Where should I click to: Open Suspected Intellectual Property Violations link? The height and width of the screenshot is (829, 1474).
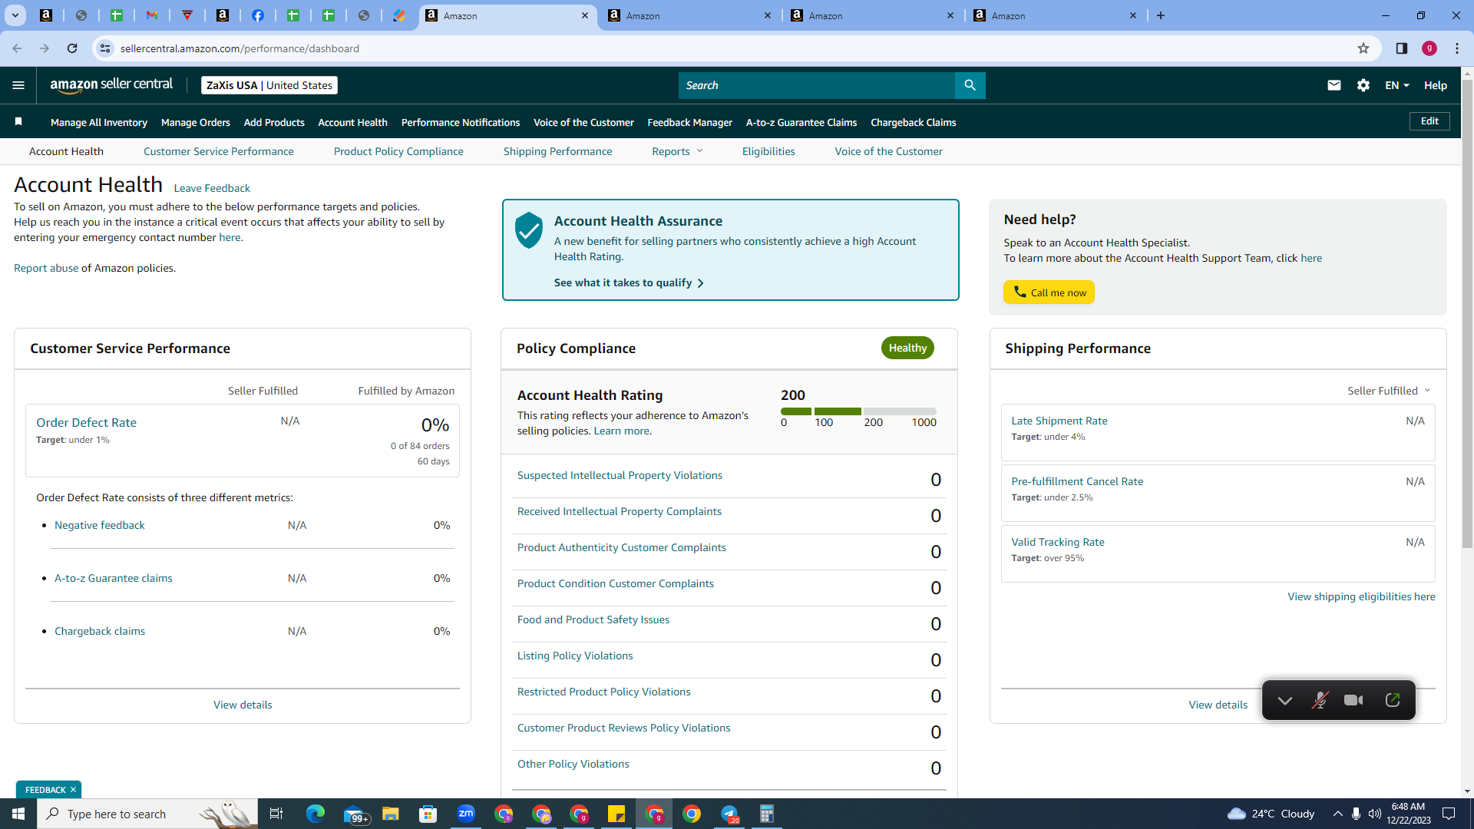point(620,475)
